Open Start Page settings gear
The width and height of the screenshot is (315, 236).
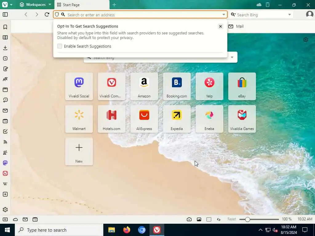point(305,40)
